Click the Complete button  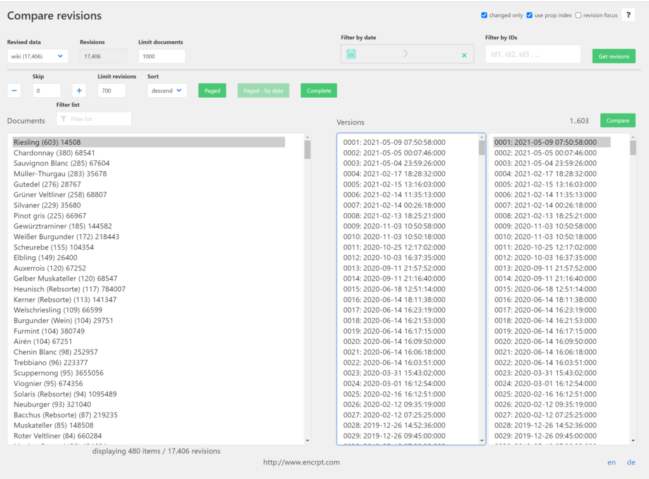[318, 91]
